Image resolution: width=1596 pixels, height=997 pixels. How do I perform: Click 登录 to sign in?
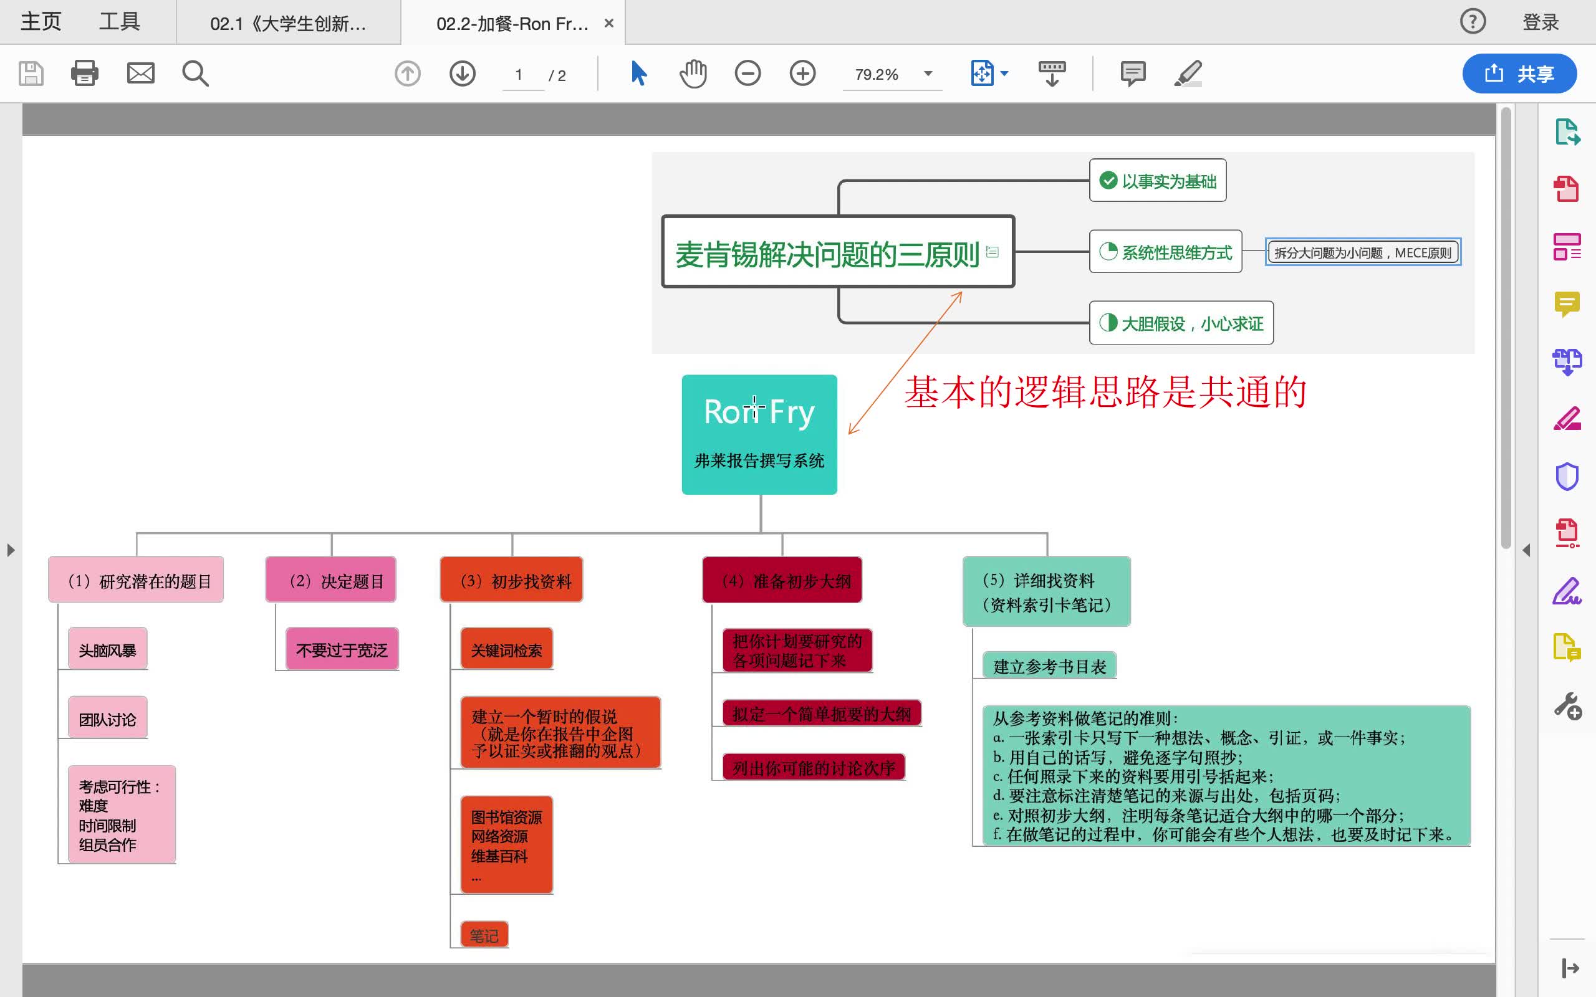(x=1540, y=22)
